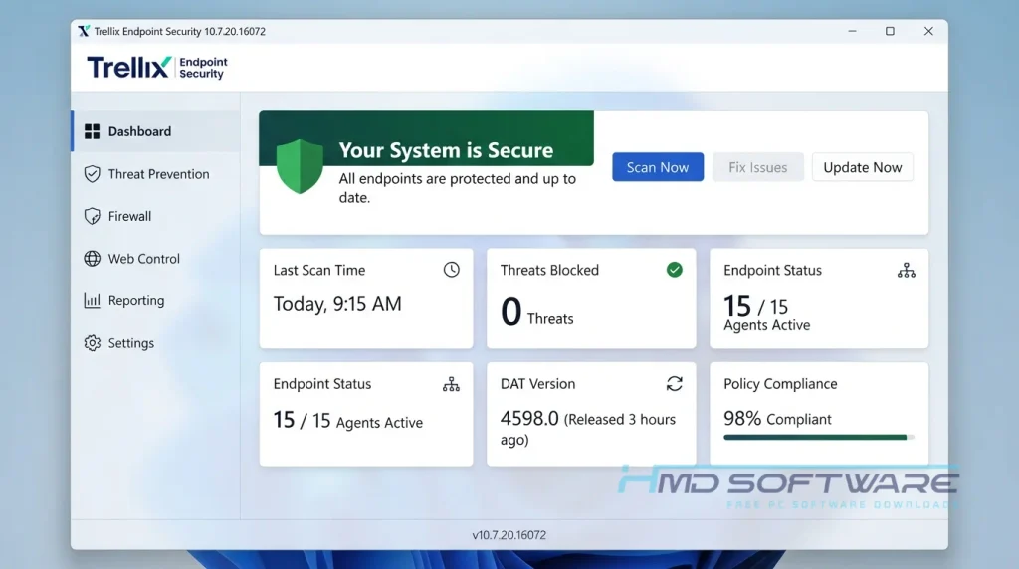Open the Threat Prevention section
This screenshot has width=1019, height=569.
(156, 174)
